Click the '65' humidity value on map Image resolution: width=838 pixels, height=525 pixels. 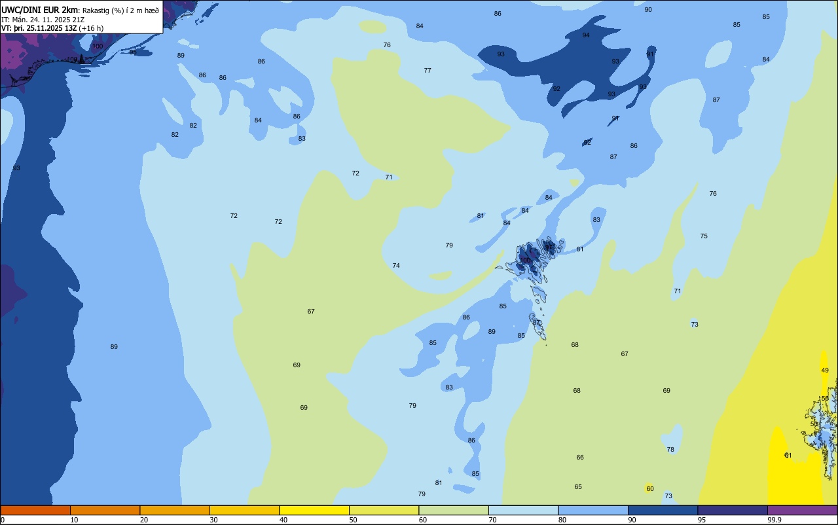point(578,487)
